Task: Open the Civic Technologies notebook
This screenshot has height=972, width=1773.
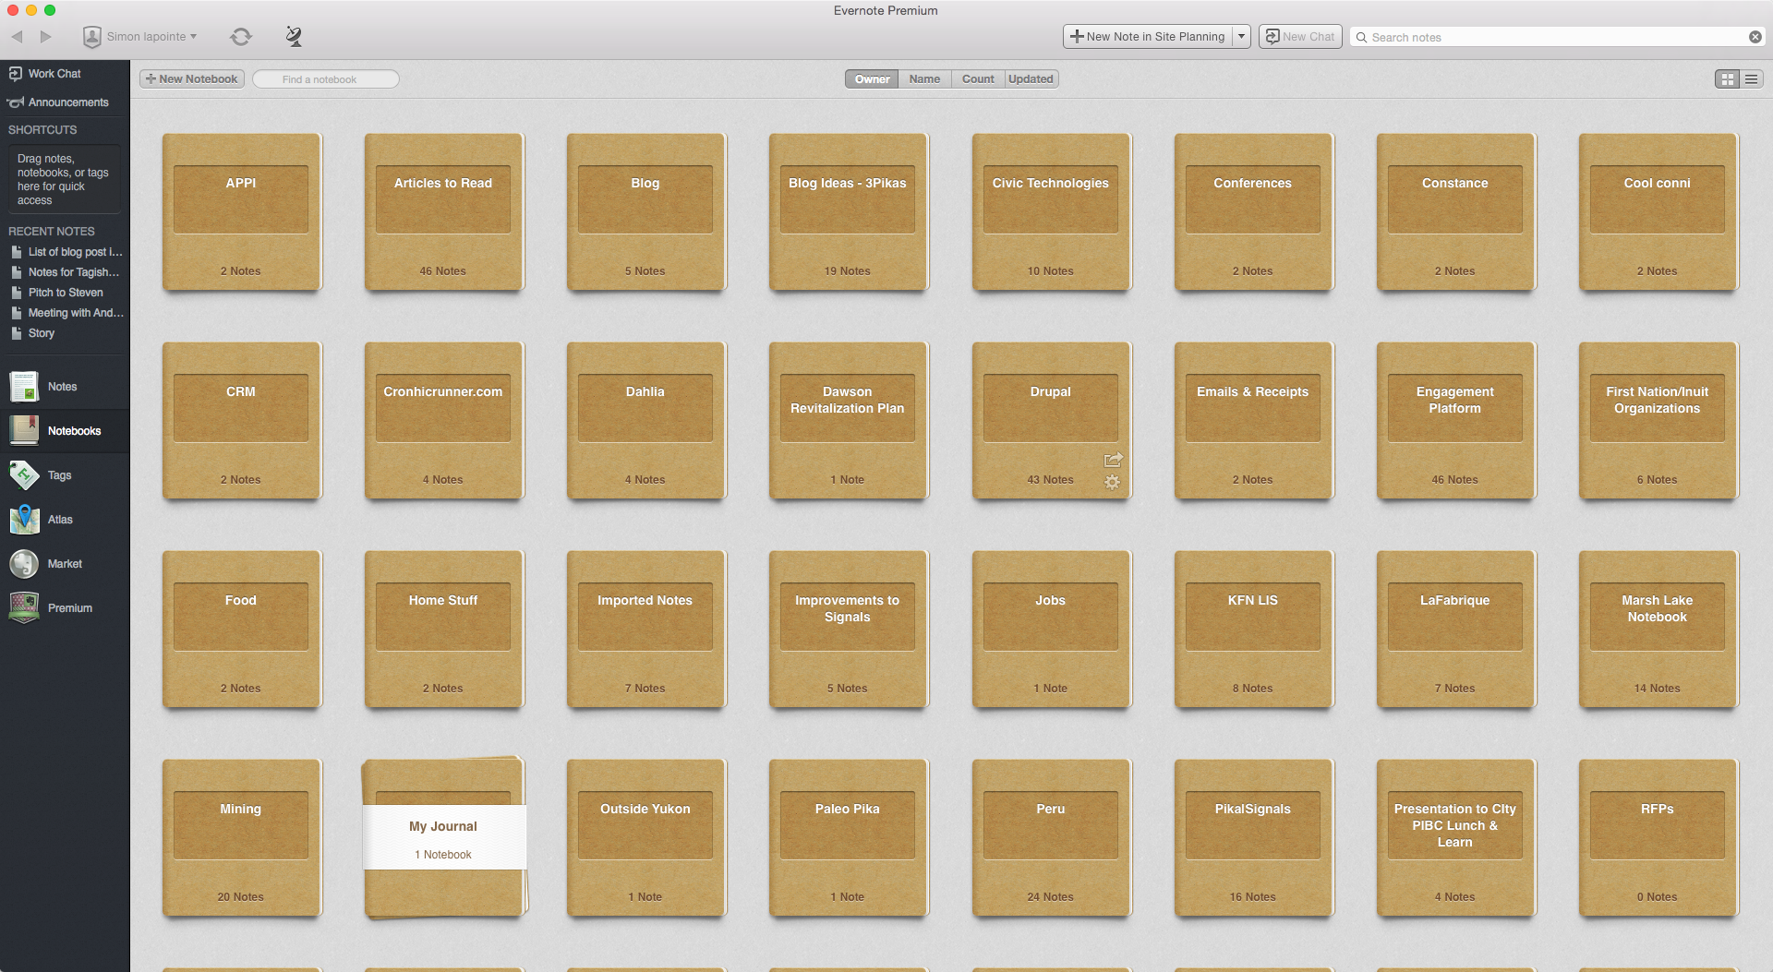Action: pyautogui.click(x=1051, y=212)
